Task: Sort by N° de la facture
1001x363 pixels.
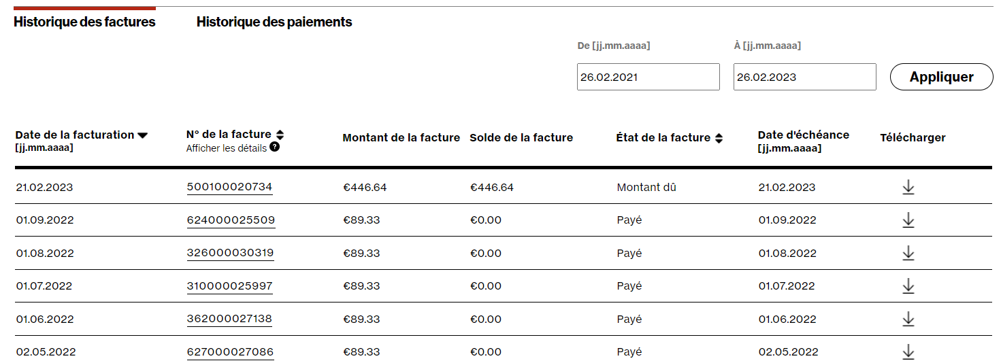Action: coord(280,135)
